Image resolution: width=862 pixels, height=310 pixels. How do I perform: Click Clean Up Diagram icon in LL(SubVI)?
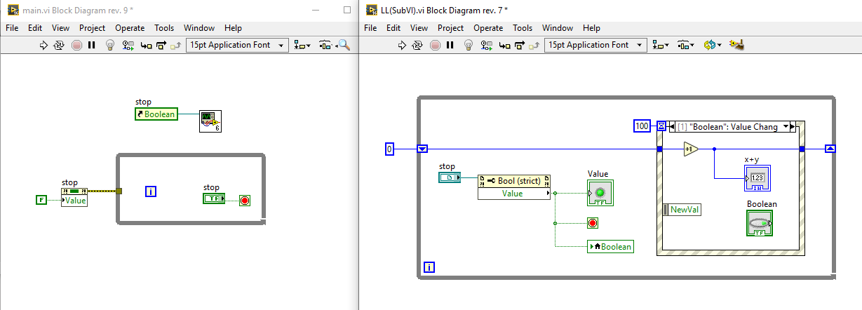click(736, 45)
